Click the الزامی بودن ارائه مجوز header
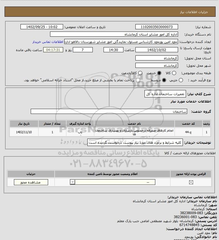Screen dimensions: 219x240 191,174
